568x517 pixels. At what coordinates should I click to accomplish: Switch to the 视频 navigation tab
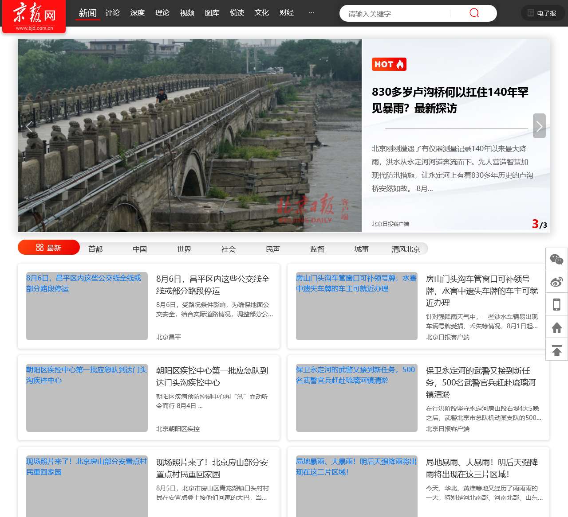(x=187, y=13)
